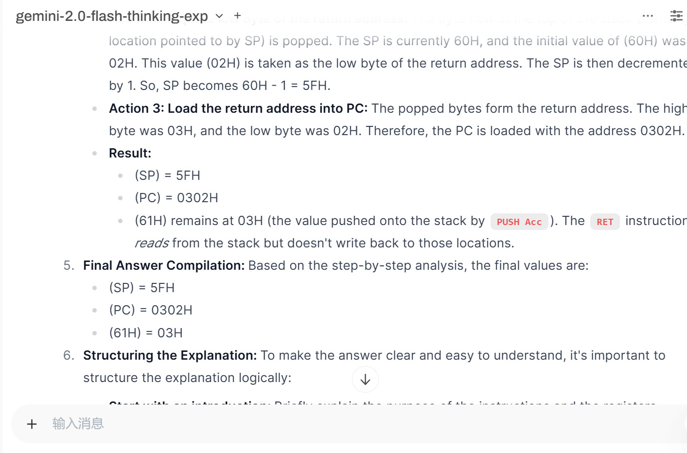Click the plus attachment icon in message box

[x=32, y=424]
